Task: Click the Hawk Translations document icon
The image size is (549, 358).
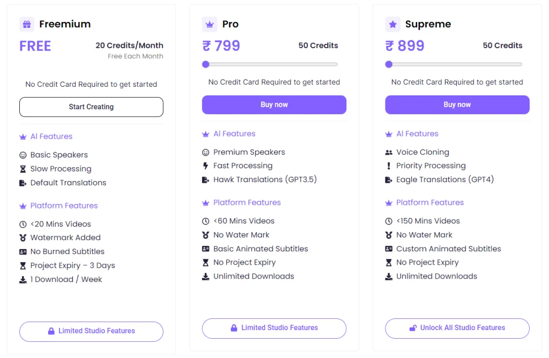Action: [205, 180]
